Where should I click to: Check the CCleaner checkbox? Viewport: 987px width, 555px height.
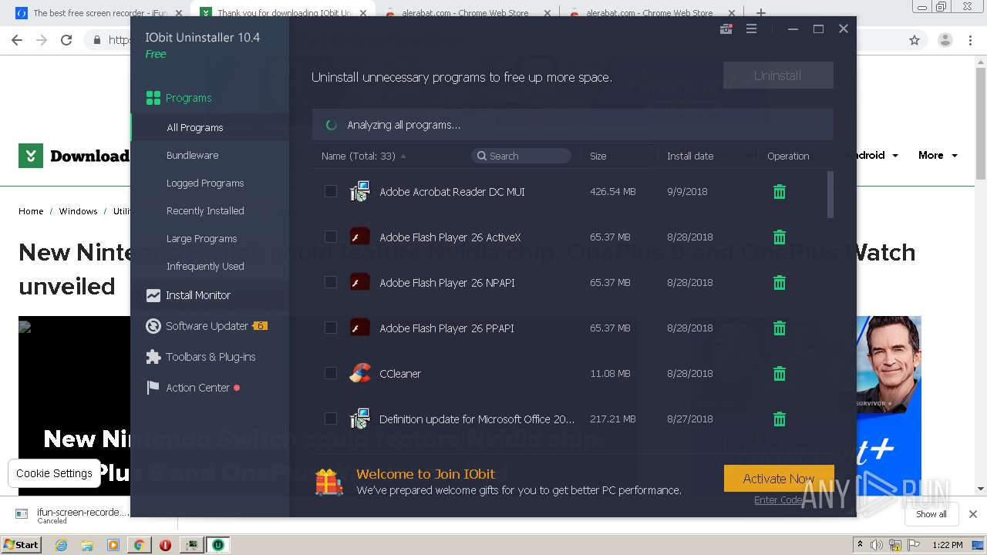331,373
